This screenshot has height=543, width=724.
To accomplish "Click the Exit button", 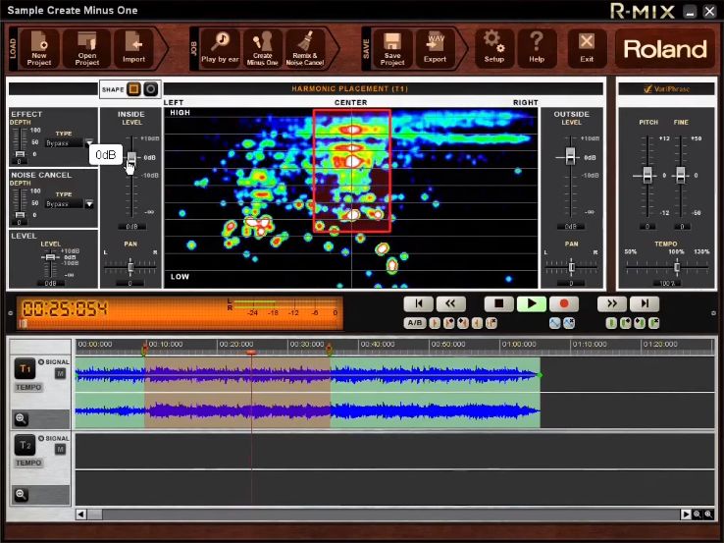I will (x=587, y=48).
